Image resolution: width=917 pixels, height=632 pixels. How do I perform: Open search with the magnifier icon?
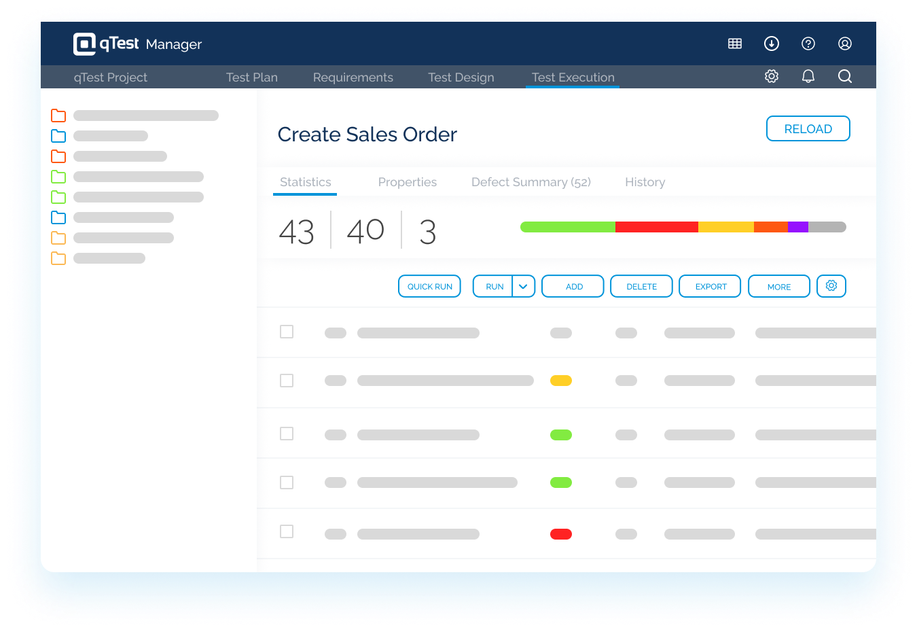844,76
